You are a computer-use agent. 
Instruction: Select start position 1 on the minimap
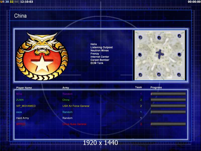pyautogui.click(x=159, y=38)
